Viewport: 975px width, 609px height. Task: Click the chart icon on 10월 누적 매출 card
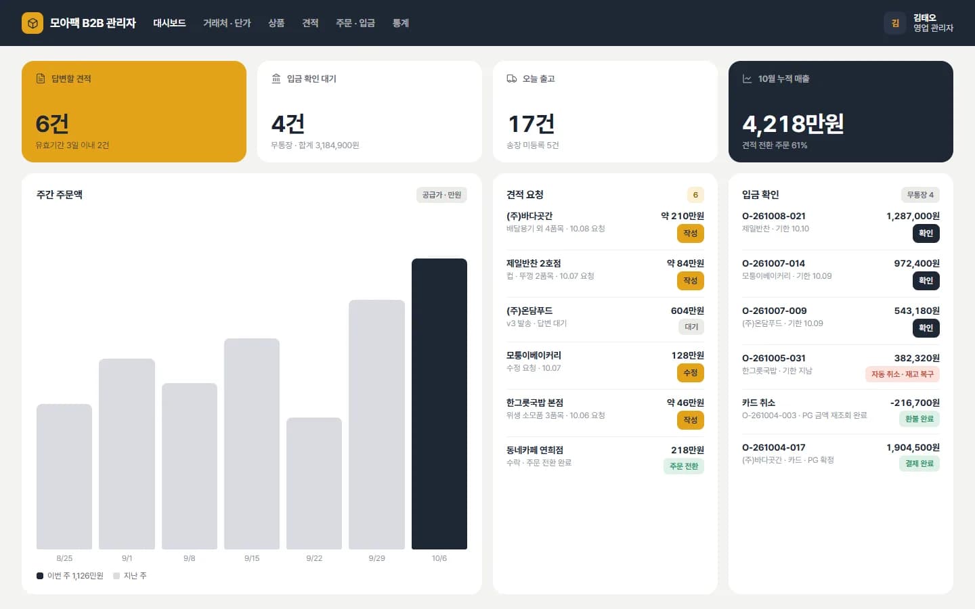tap(747, 78)
